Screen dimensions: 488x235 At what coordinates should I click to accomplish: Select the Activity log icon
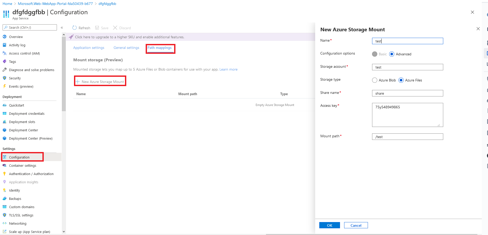[x=5, y=45]
